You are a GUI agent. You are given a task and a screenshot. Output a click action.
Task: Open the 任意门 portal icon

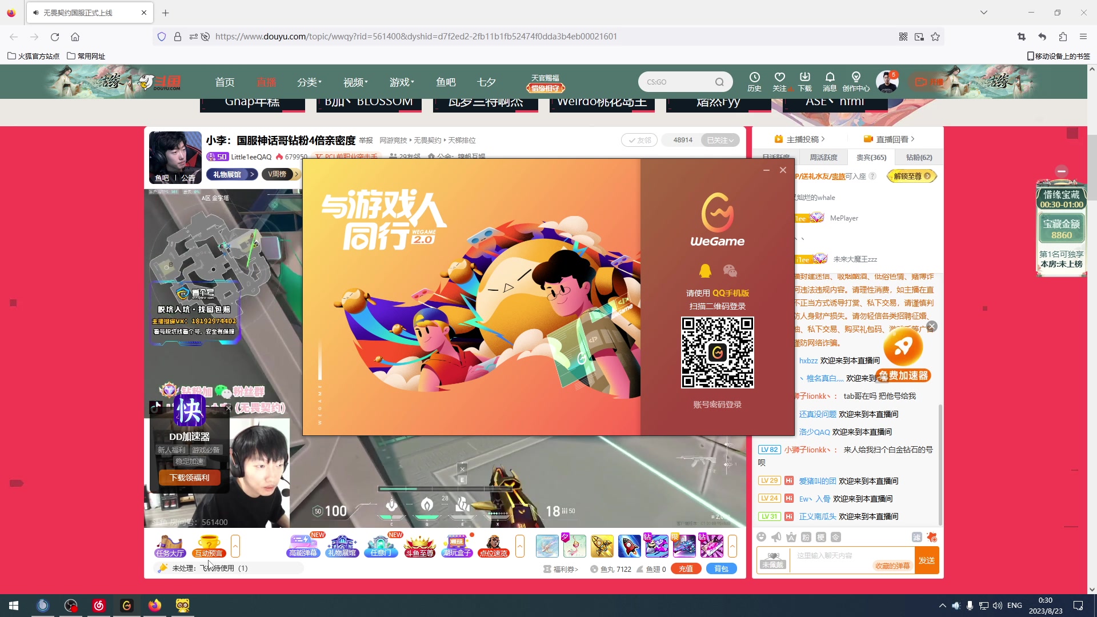point(381,546)
